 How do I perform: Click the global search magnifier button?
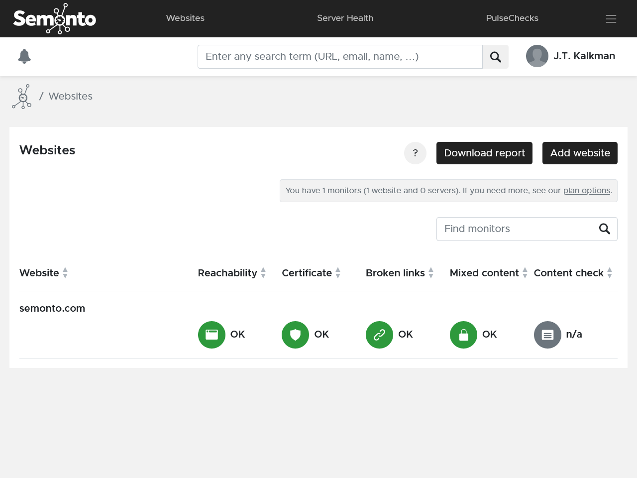[x=496, y=57]
